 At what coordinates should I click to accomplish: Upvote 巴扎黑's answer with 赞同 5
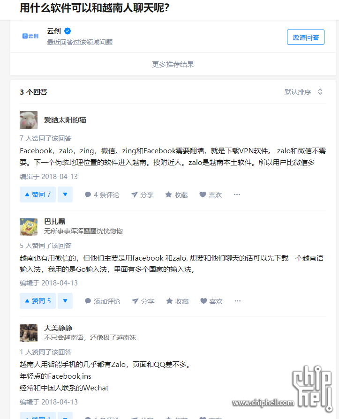pos(38,301)
